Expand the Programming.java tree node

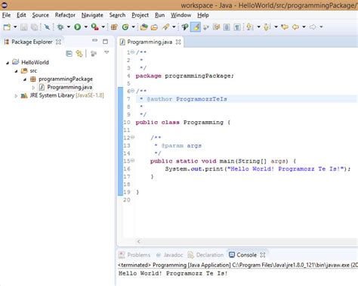click(x=33, y=88)
